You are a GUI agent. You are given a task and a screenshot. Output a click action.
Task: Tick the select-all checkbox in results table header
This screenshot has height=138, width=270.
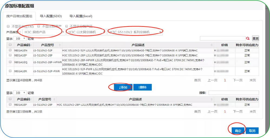click(10, 45)
